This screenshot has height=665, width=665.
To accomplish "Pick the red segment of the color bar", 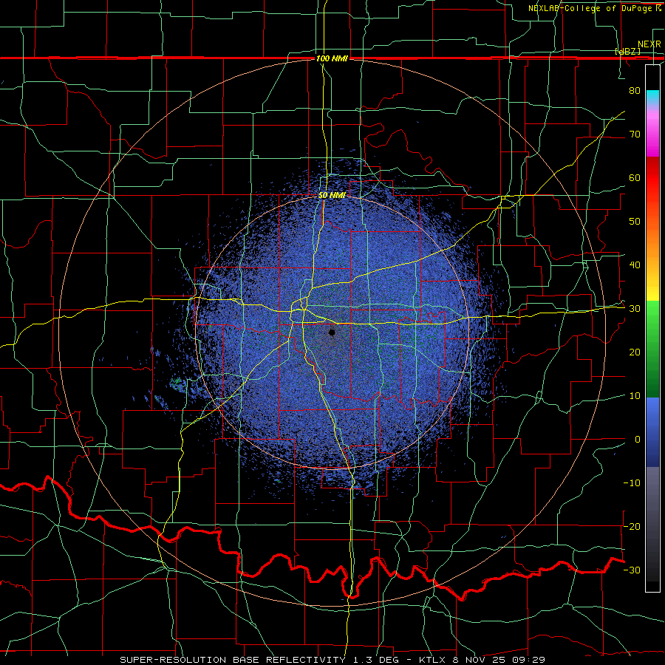I will tap(652, 179).
